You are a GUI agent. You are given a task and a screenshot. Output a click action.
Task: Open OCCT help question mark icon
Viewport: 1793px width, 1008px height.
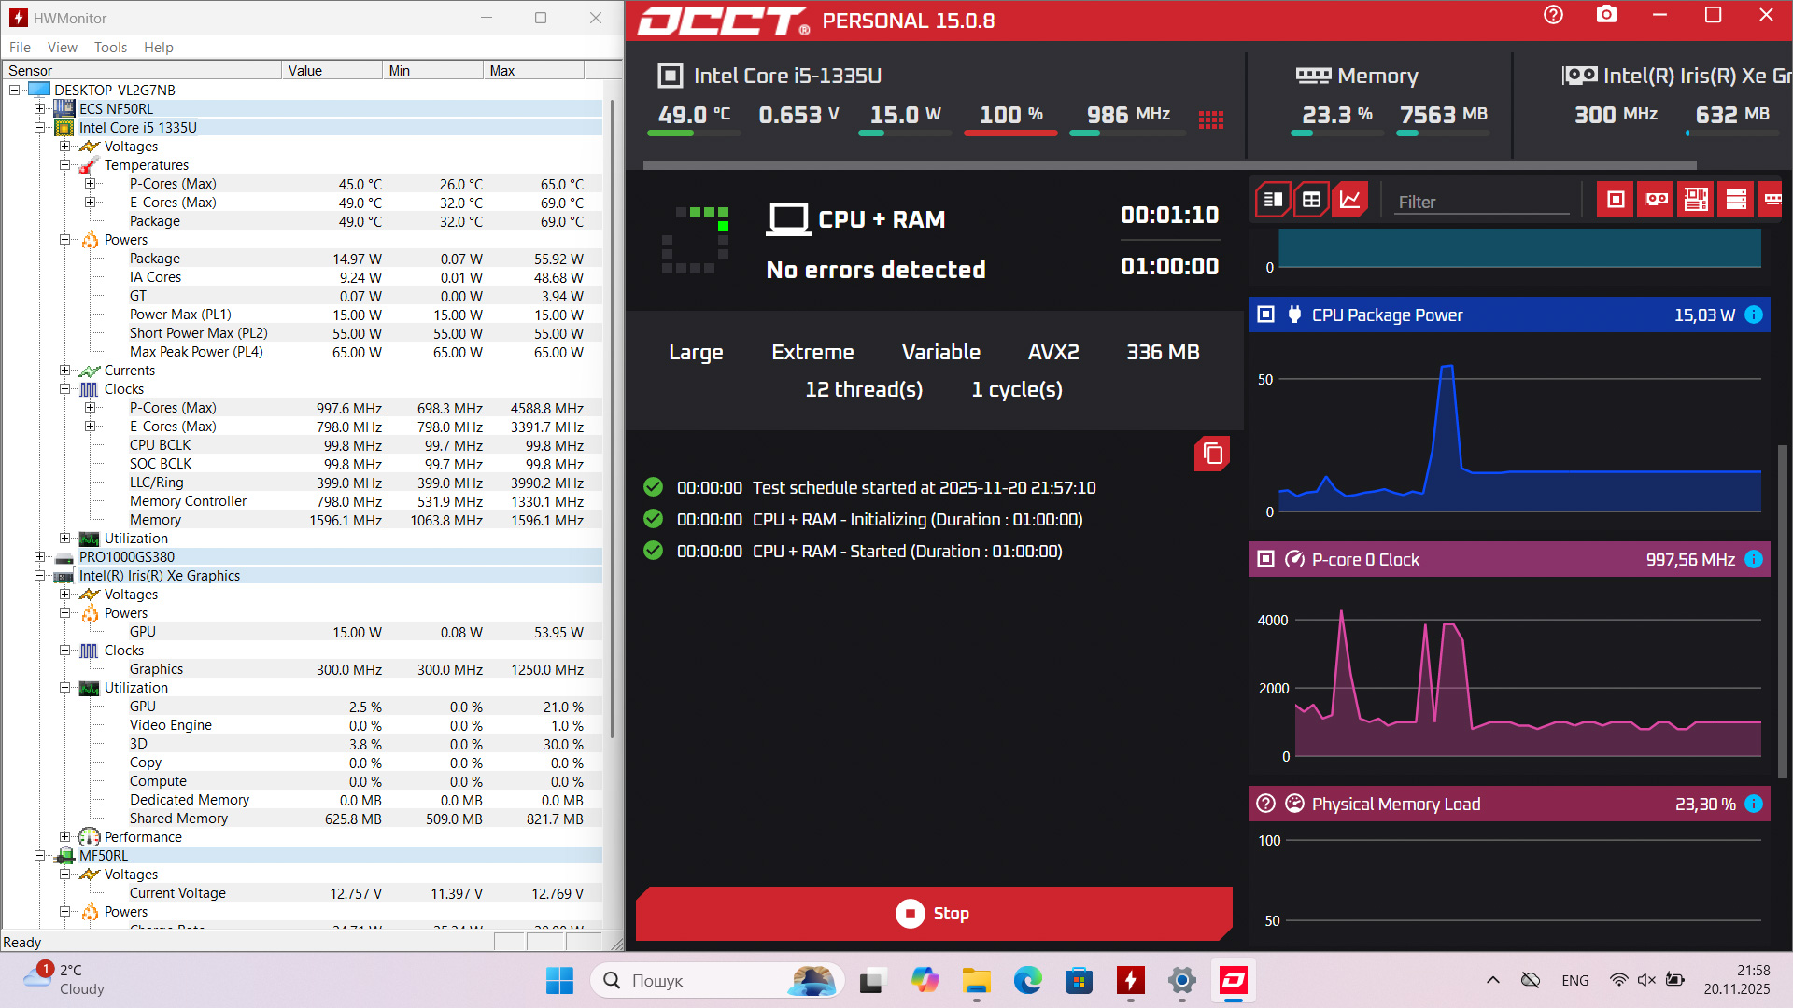point(1553,15)
